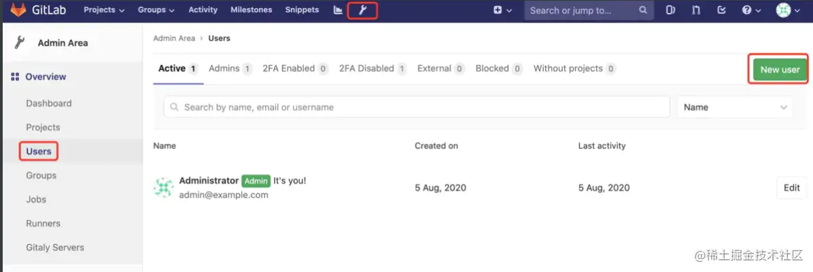
Task: Select the 2FA Disabled tab
Action: click(374, 69)
